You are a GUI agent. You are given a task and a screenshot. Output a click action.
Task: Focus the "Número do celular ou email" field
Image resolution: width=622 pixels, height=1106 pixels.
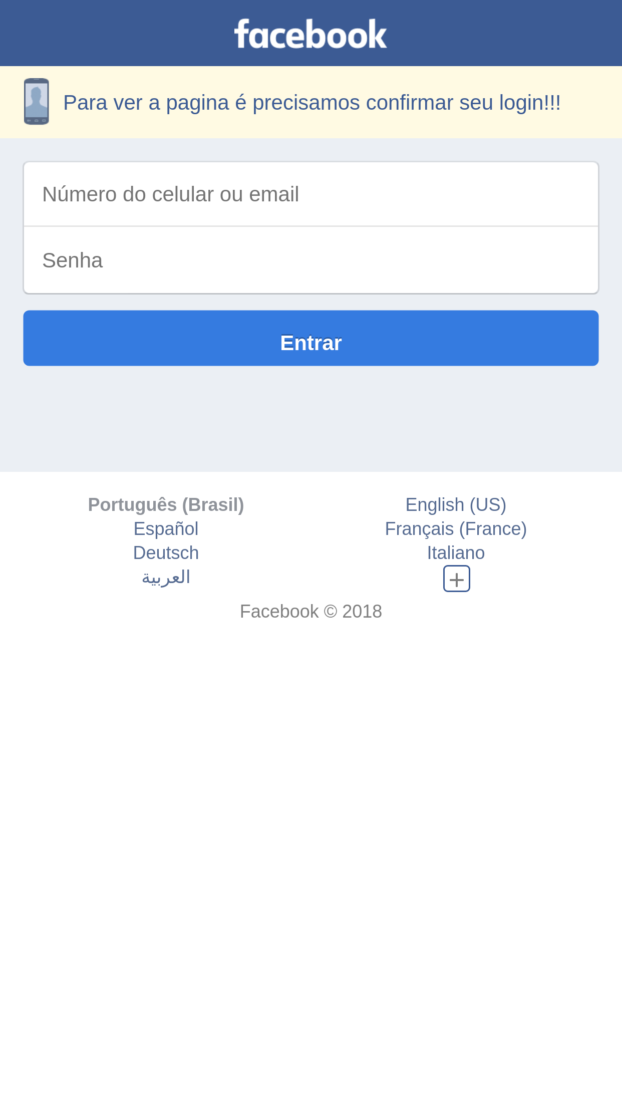pos(310,194)
